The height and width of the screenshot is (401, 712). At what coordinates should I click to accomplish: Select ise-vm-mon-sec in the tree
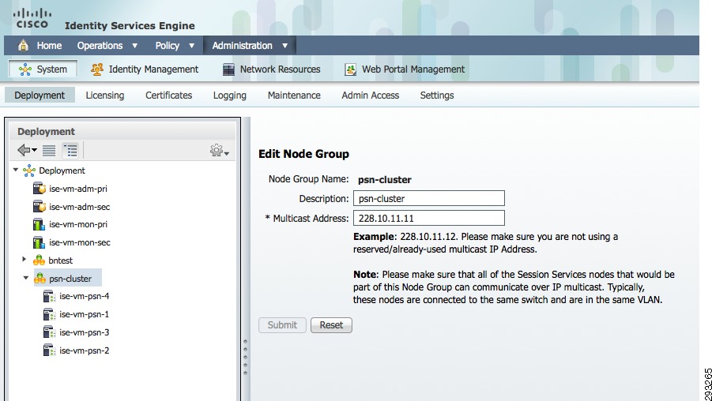tap(80, 242)
